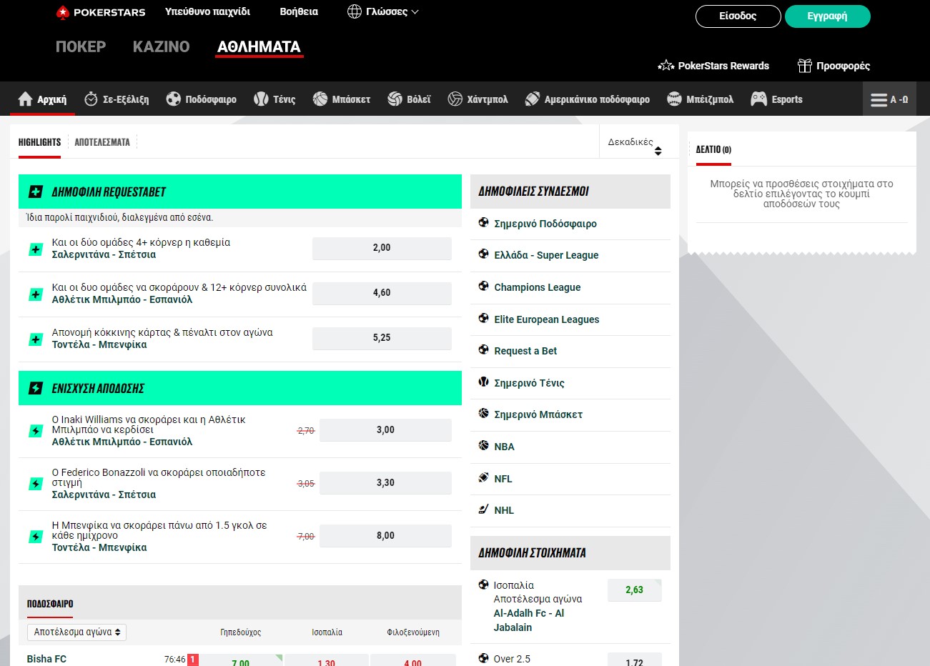Click the PokerStars Rewards stars icon

click(x=666, y=65)
